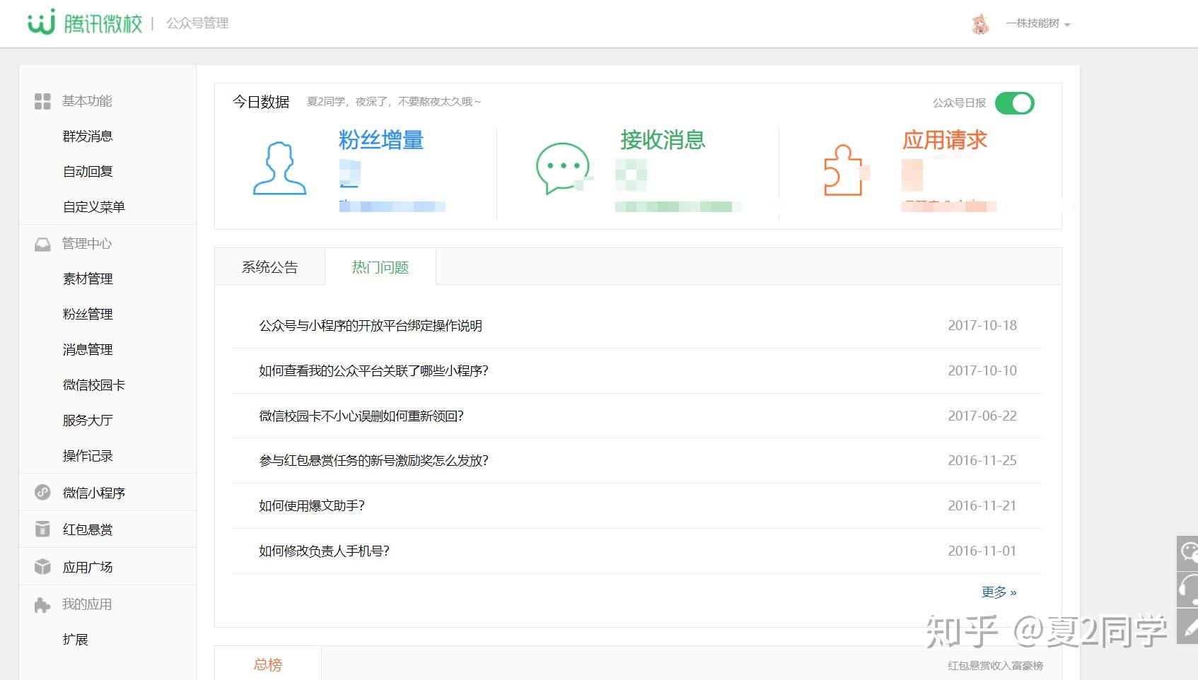The image size is (1198, 680).
Task: Switch to the 系统公告 tab
Action: point(269,267)
